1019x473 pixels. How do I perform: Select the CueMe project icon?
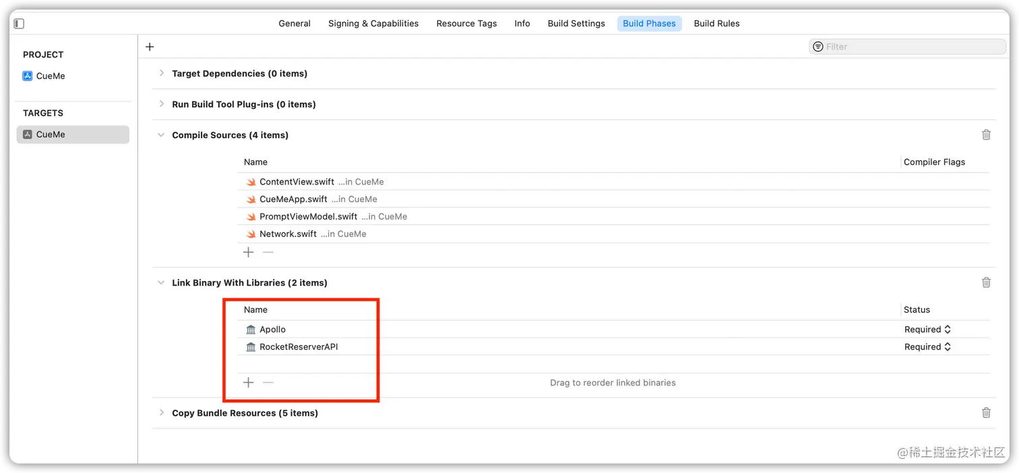[28, 76]
